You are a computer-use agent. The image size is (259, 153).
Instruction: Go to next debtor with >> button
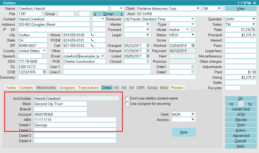click(250, 104)
